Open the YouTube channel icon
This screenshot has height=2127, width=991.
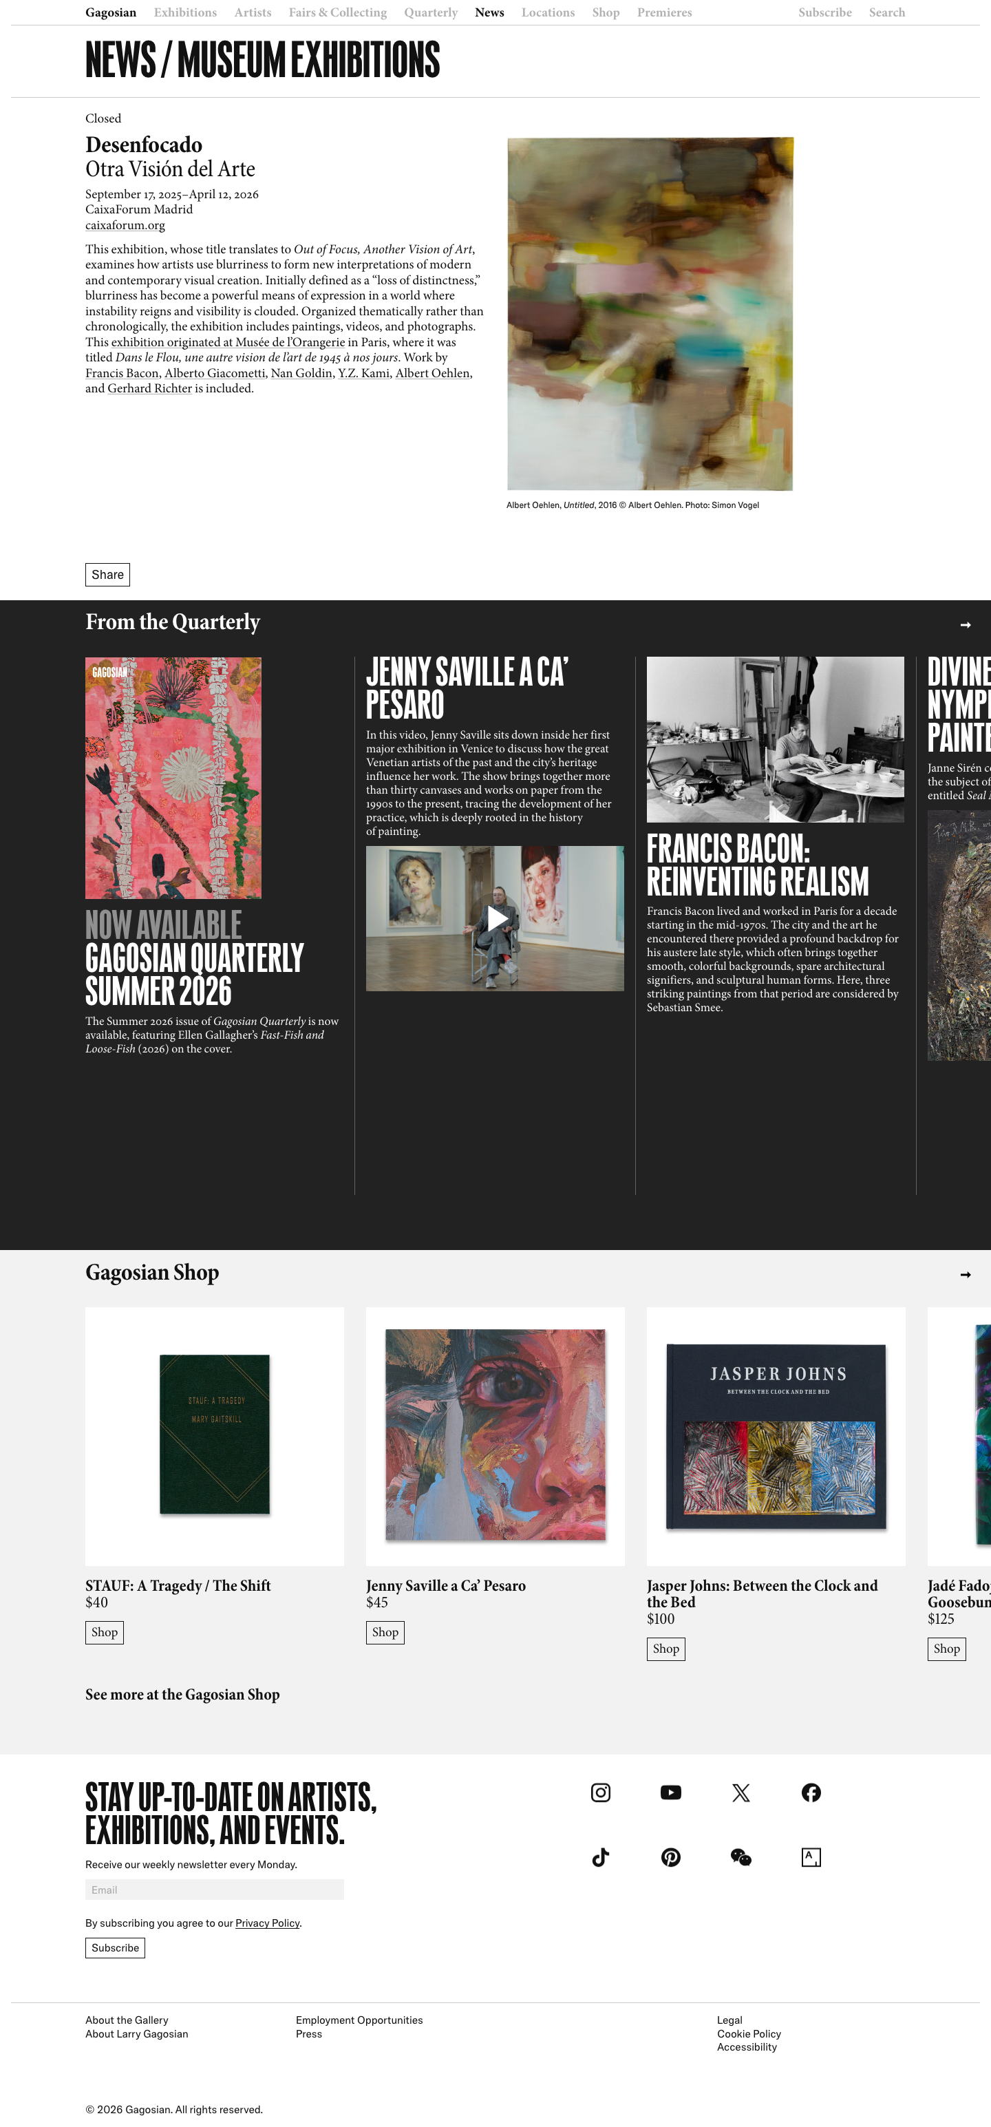pyautogui.click(x=670, y=1792)
